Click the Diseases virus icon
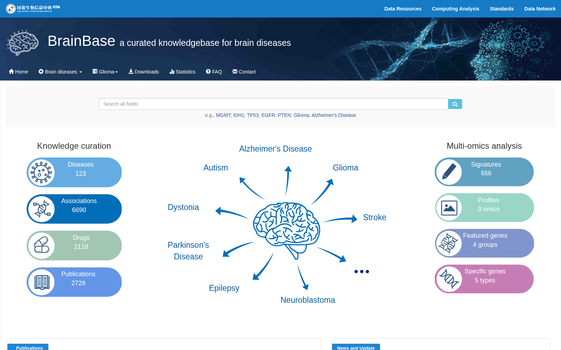Screen dimensions: 561x350 (x=41, y=173)
